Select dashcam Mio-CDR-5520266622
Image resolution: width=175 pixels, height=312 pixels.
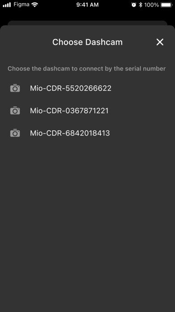pyautogui.click(x=87, y=88)
